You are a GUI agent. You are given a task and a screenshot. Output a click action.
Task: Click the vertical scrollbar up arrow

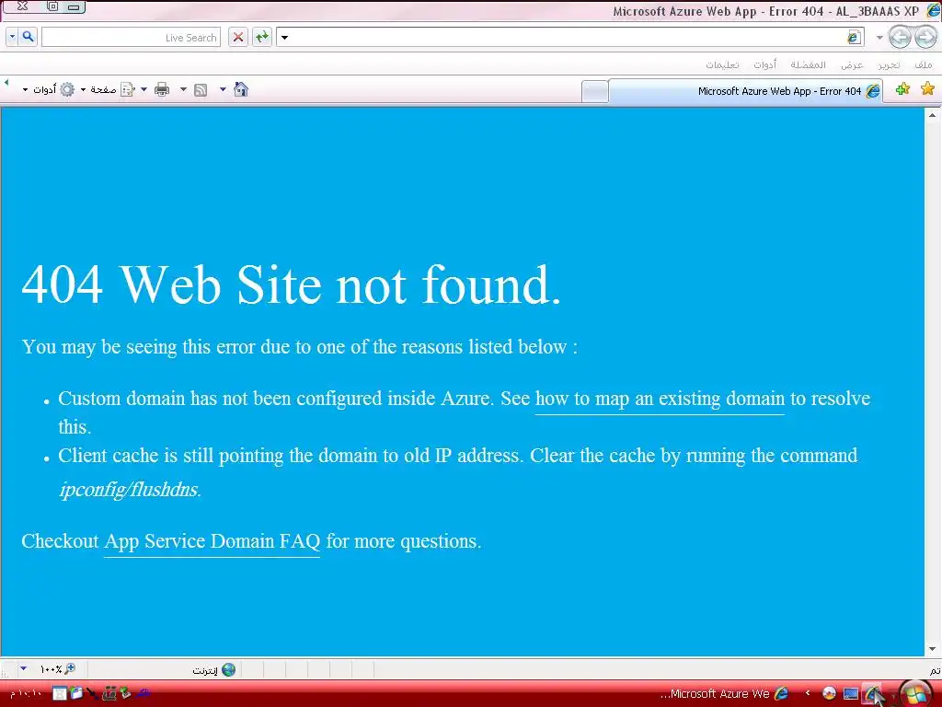coord(933,114)
